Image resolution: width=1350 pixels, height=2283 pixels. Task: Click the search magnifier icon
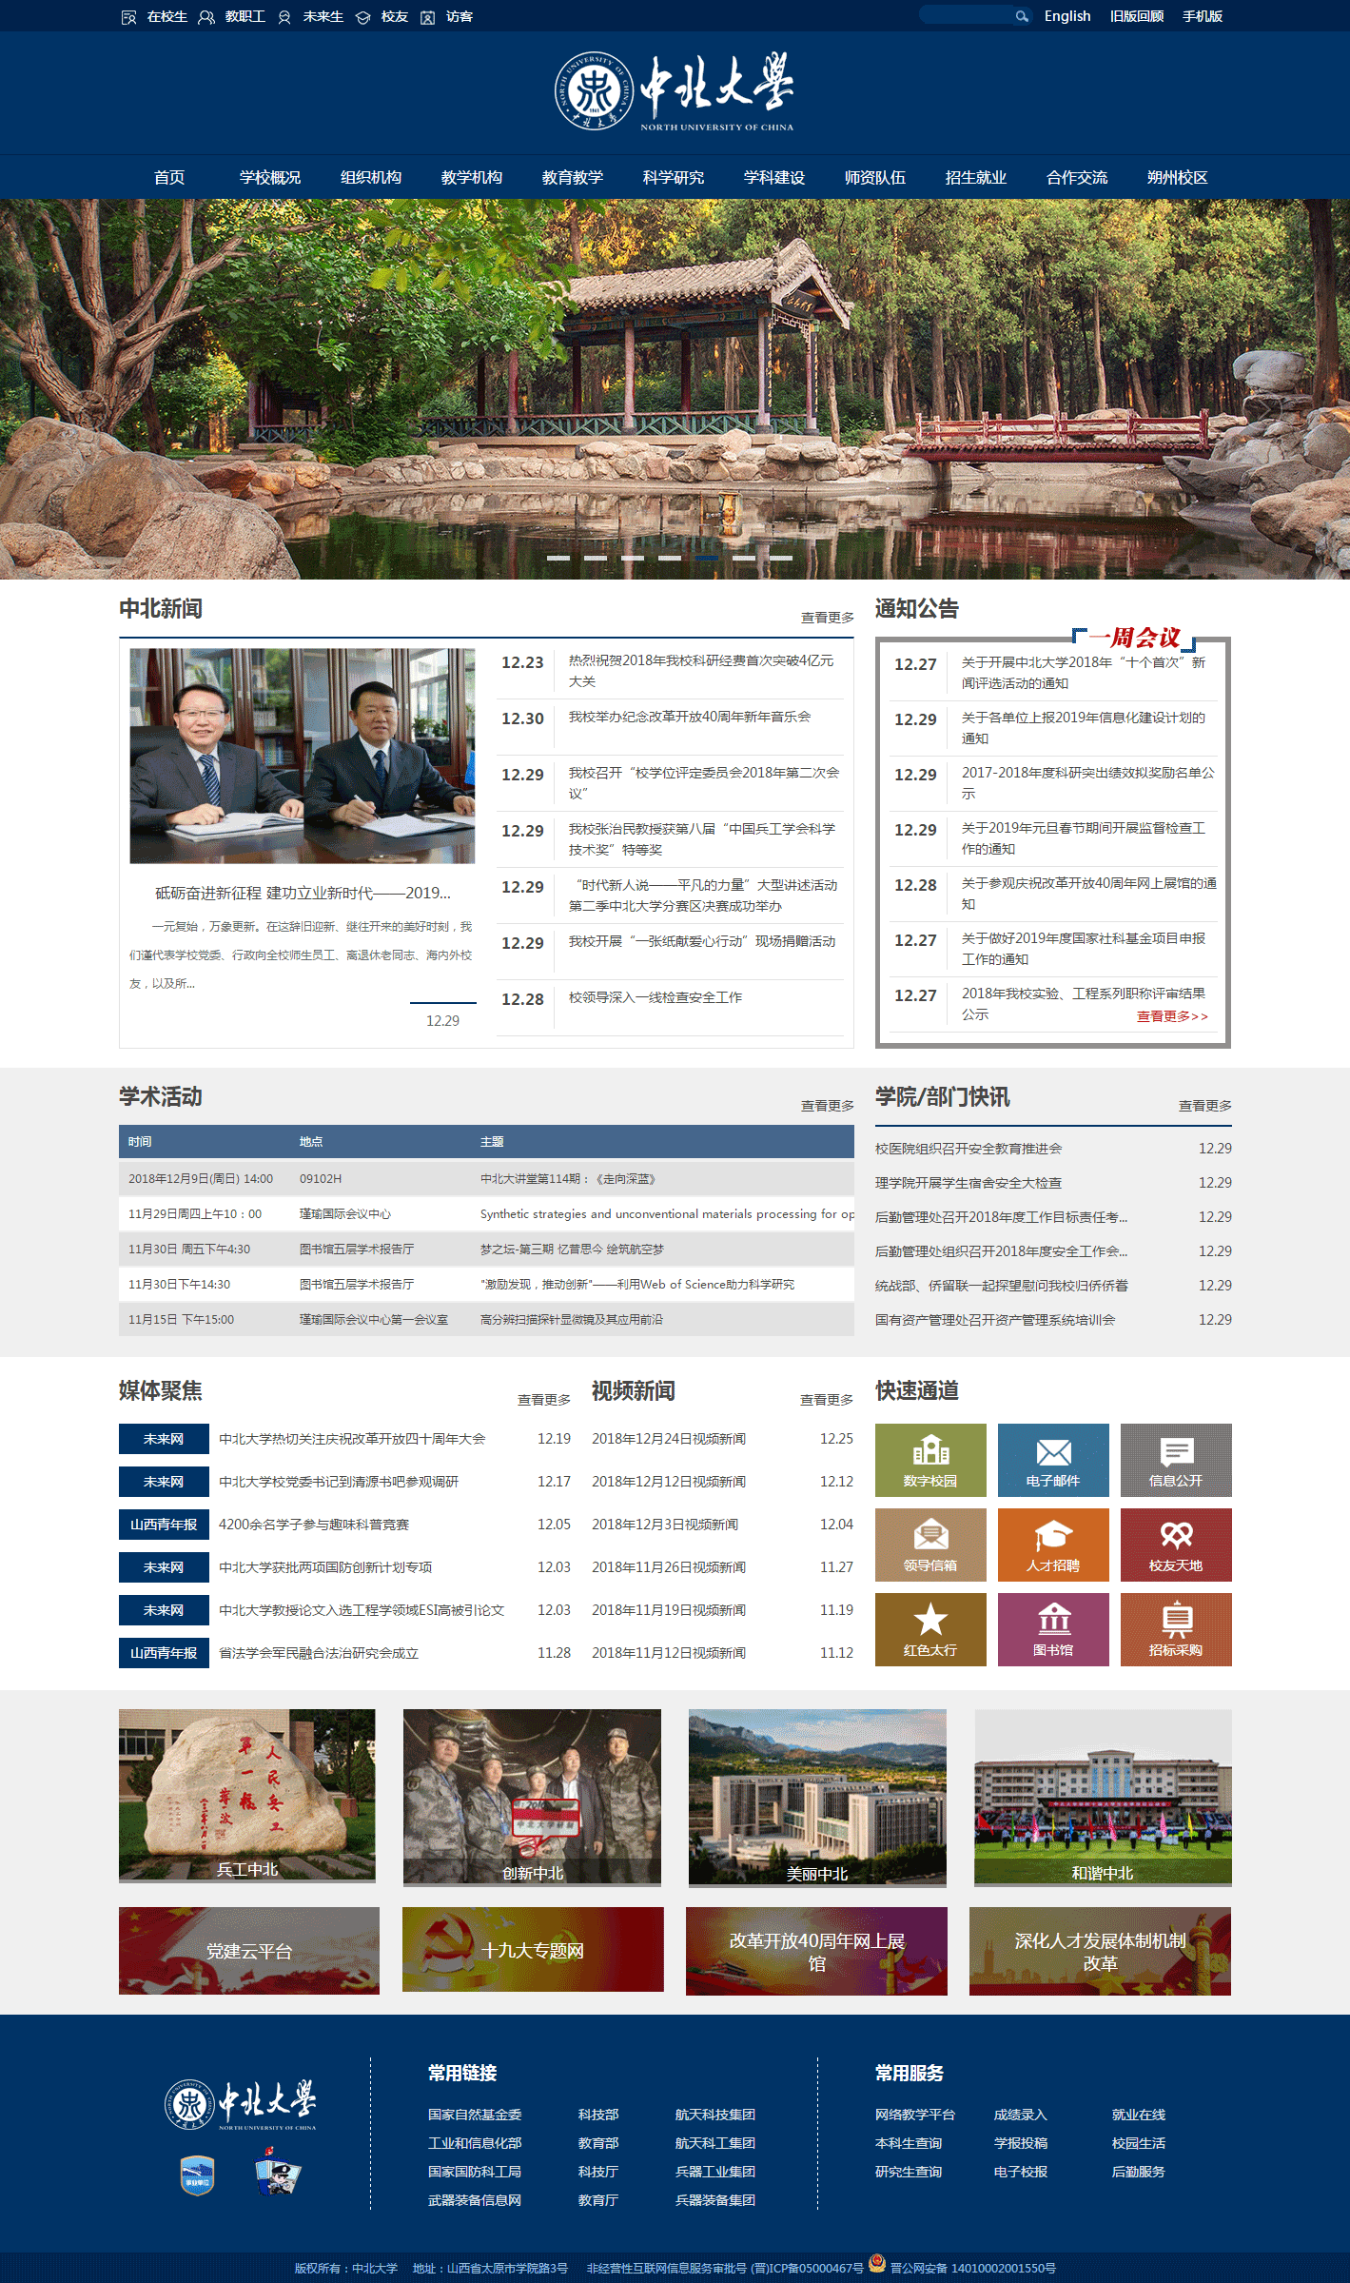[1022, 16]
